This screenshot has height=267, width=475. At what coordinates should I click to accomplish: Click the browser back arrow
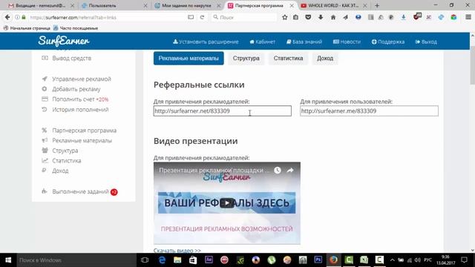(7, 17)
